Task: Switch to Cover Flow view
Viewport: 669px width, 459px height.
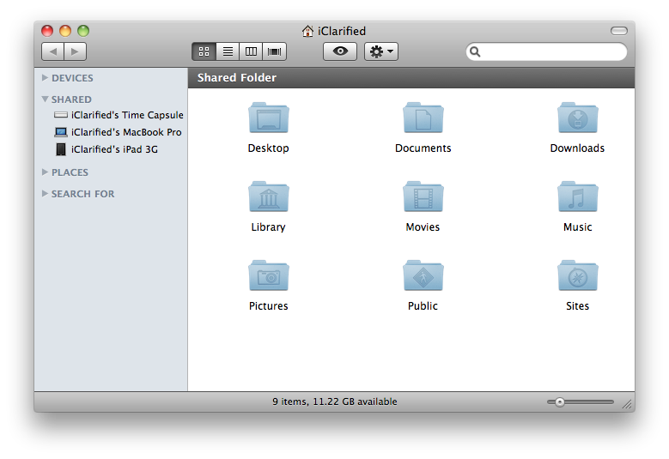Action: (275, 51)
